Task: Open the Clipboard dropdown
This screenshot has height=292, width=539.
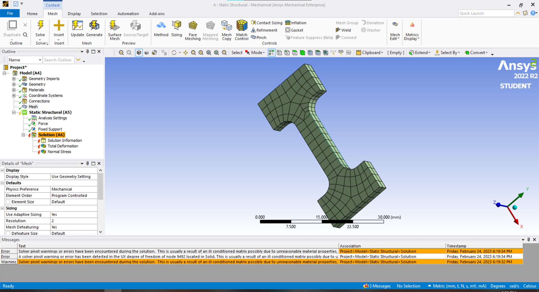Action: tap(369, 53)
